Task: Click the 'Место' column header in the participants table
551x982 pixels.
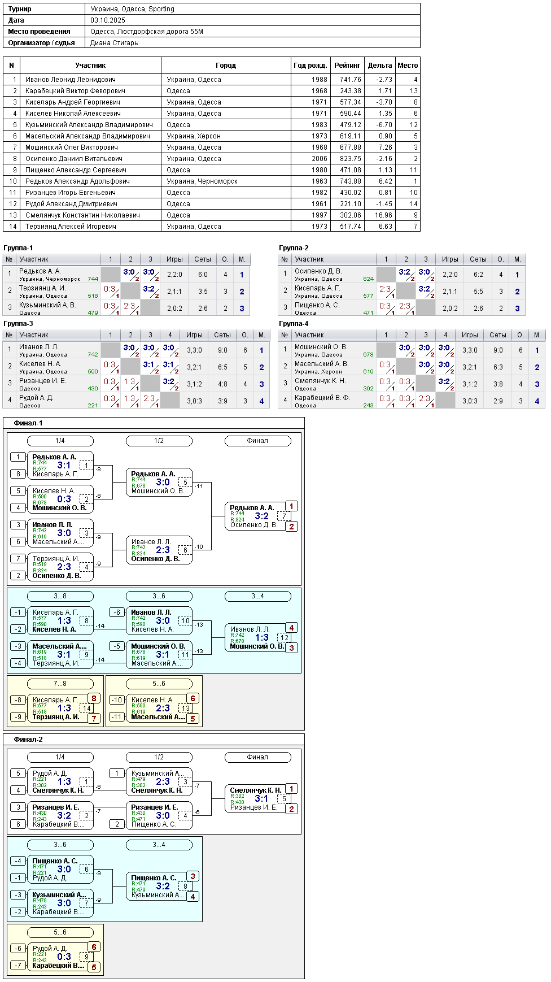Action: point(408,66)
